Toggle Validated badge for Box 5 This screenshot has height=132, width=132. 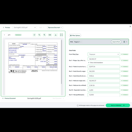pos(125,81)
